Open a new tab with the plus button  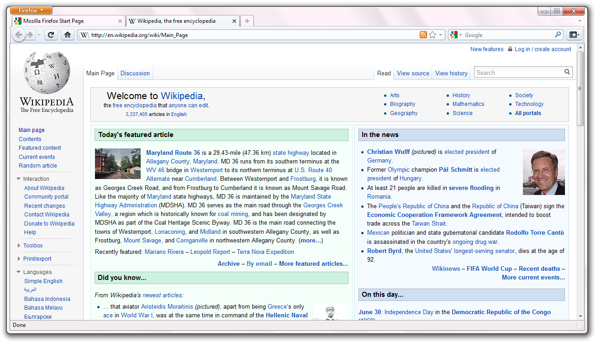[247, 21]
